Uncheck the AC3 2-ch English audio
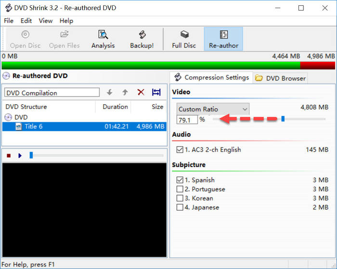Image resolution: width=337 pixels, height=269 pixels. coord(180,150)
